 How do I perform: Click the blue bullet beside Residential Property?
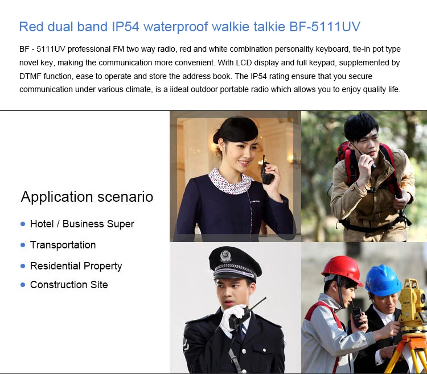pyautogui.click(x=23, y=266)
